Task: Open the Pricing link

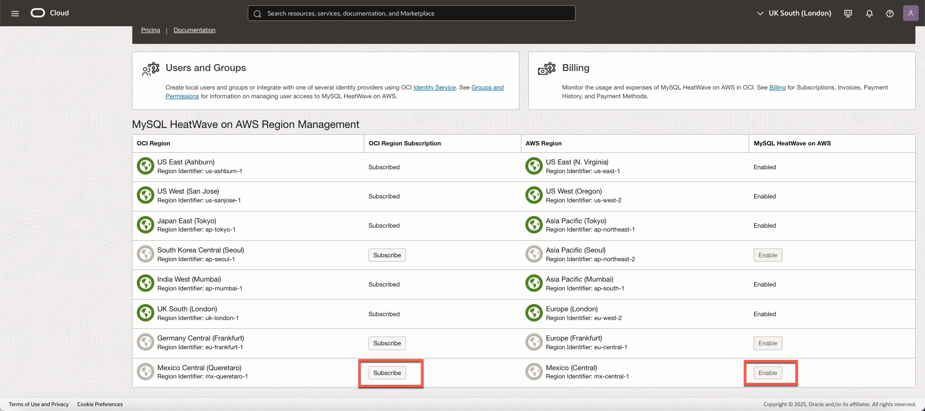Action: point(150,30)
